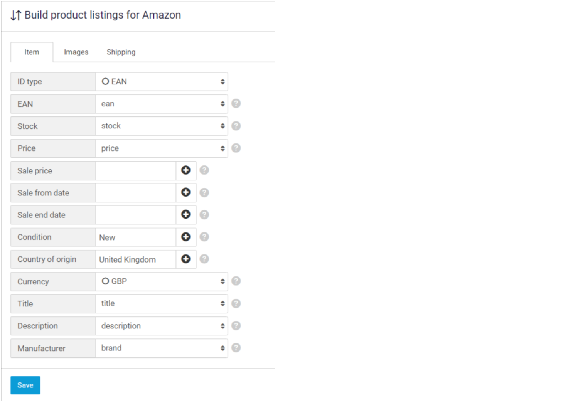Open the Manufacturer help icon
580x404 pixels.
point(236,347)
